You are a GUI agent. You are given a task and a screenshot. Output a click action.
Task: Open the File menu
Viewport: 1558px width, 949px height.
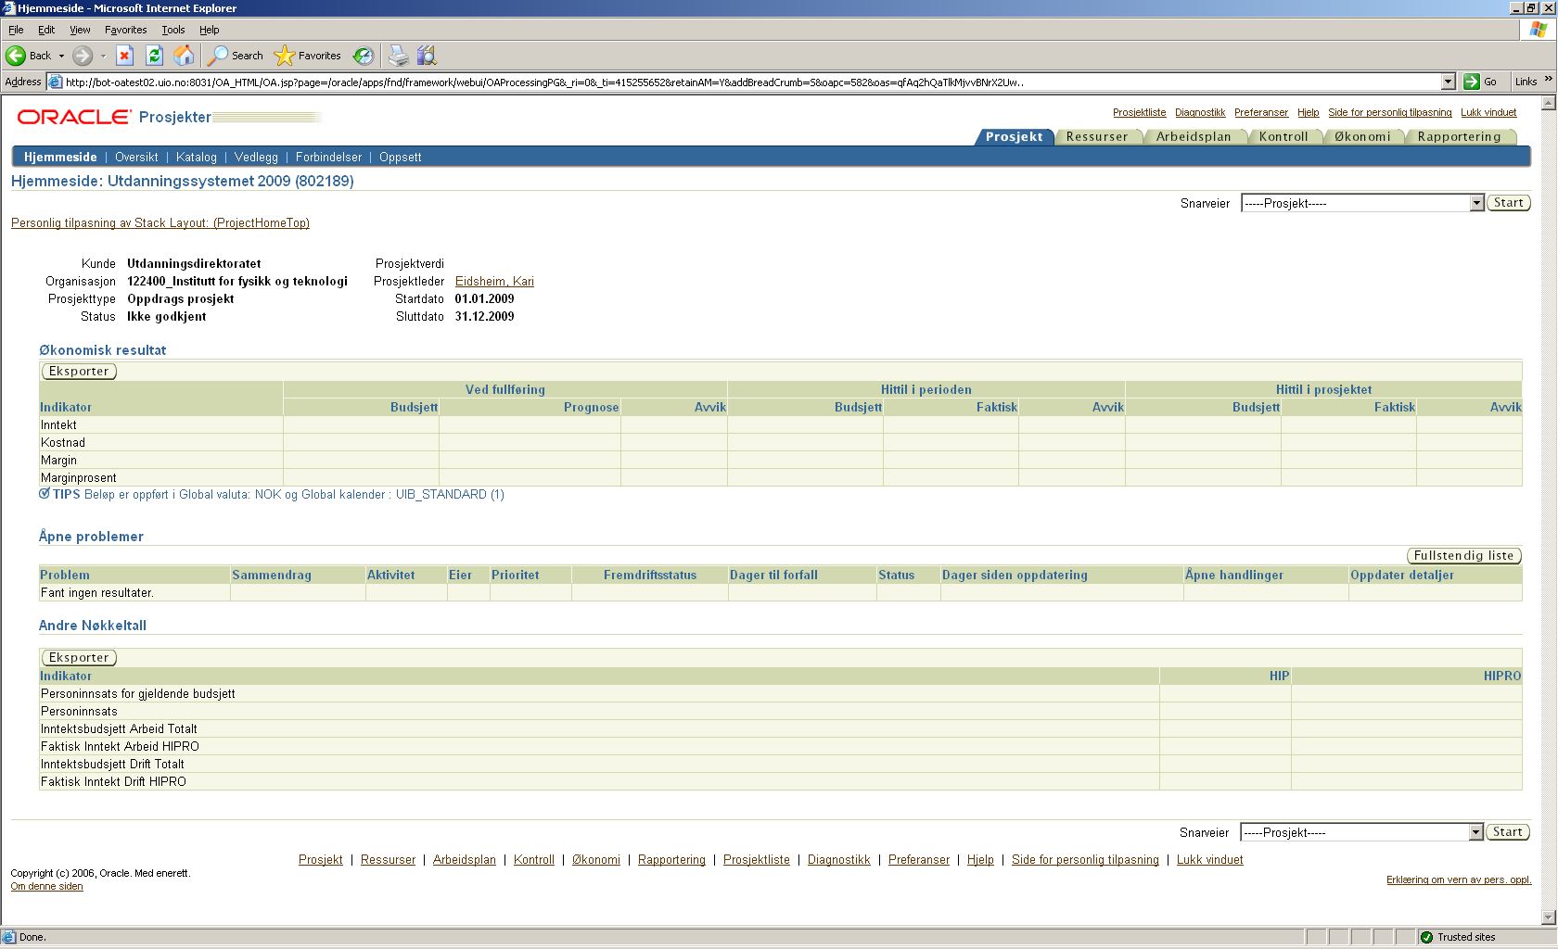(16, 30)
